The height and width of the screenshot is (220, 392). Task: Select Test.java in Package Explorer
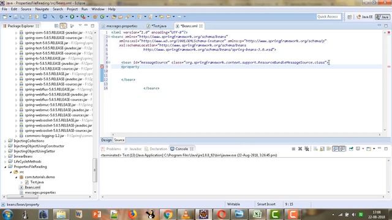click(37, 182)
